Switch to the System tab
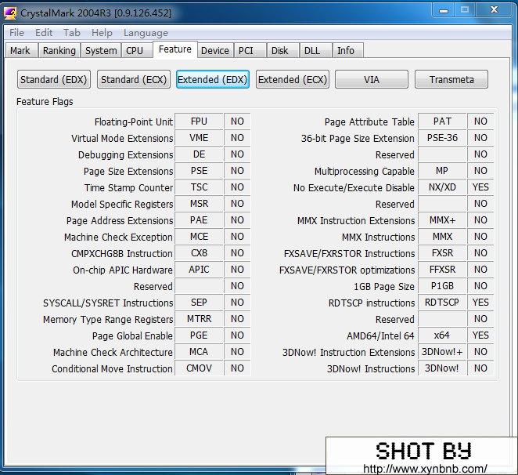Image resolution: width=518 pixels, height=475 pixels. click(x=101, y=51)
